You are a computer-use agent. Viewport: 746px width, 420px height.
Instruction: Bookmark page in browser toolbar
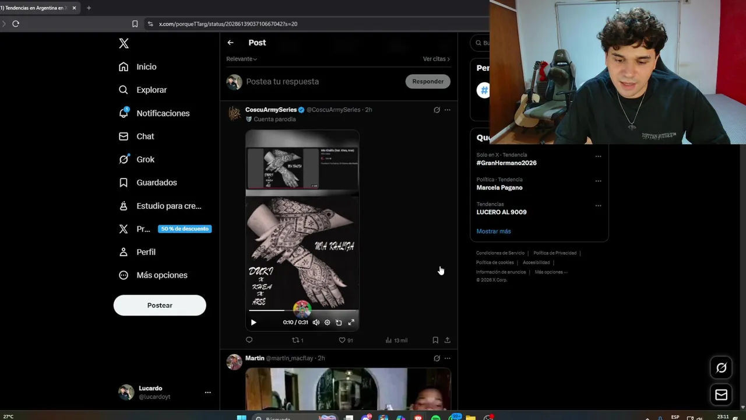click(135, 24)
